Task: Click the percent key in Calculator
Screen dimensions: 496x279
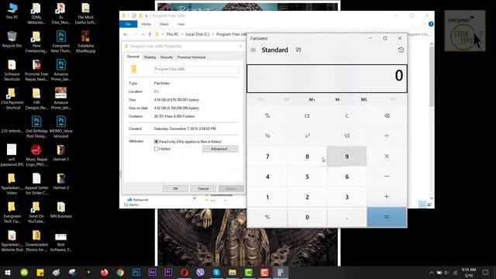Action: pyautogui.click(x=267, y=115)
